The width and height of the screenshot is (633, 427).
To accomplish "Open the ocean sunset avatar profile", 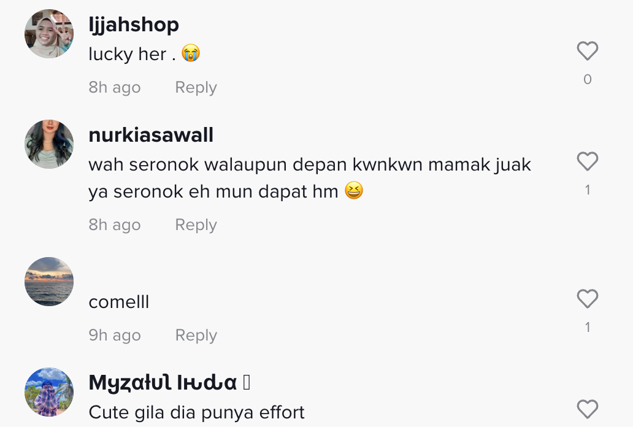I will tap(49, 281).
